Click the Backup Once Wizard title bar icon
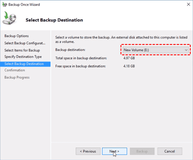The height and width of the screenshot is (160, 193). [x=4, y=5]
